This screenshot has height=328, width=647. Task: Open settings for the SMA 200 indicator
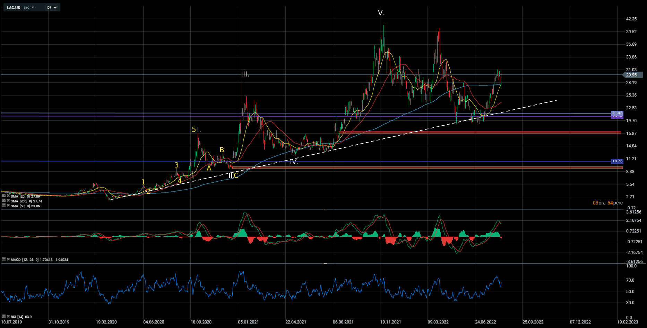(x=4, y=201)
